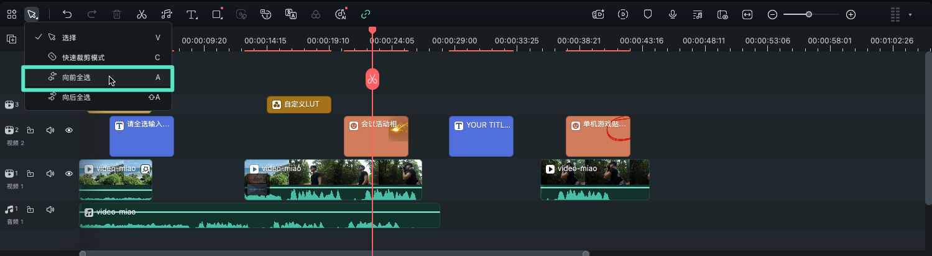
Task: Choose 向后全选 from the tool menu
Action: pos(98,97)
